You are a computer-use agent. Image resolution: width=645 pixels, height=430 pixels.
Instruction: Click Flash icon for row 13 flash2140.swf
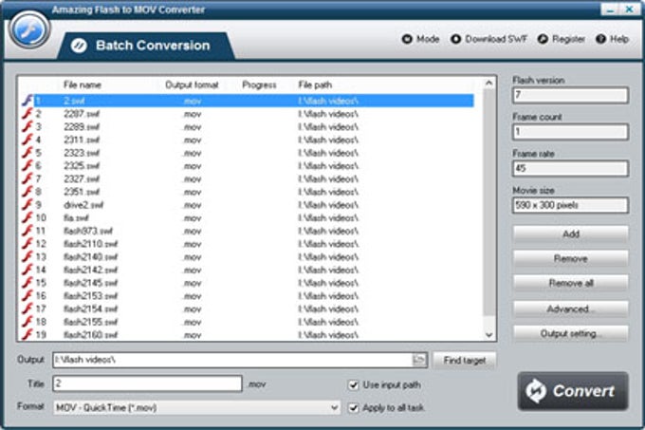pos(28,256)
